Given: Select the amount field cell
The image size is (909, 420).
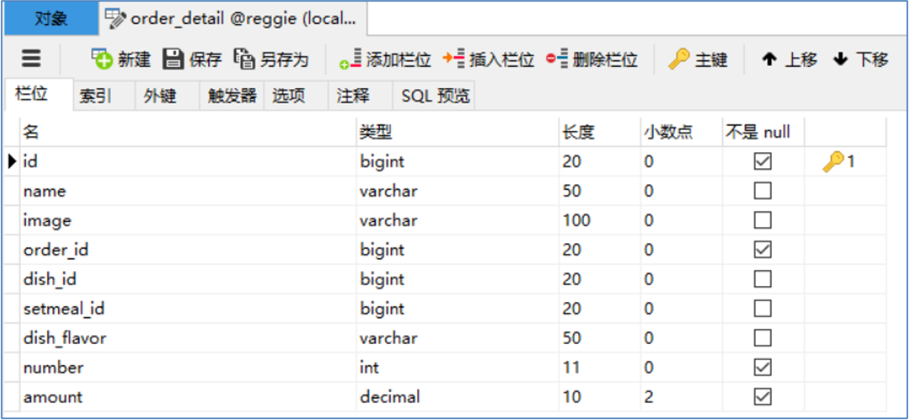Looking at the screenshot, I should [188, 396].
